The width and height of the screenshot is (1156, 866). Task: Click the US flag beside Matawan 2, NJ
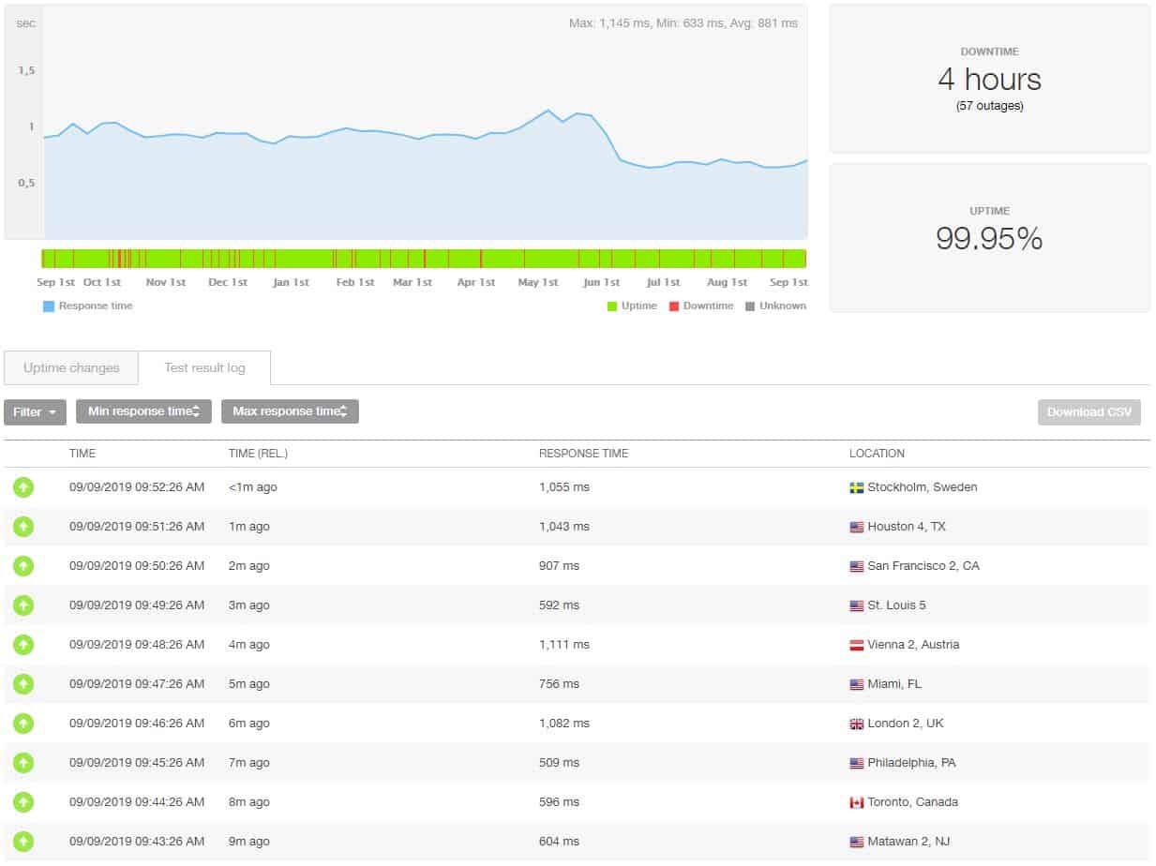coord(856,842)
